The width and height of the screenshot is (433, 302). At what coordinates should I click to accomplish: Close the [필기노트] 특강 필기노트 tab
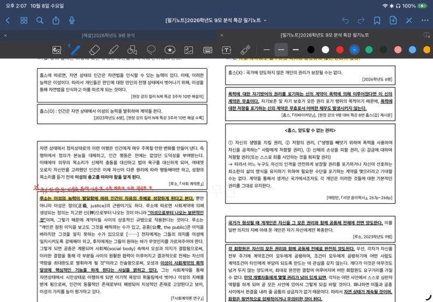click(222, 35)
